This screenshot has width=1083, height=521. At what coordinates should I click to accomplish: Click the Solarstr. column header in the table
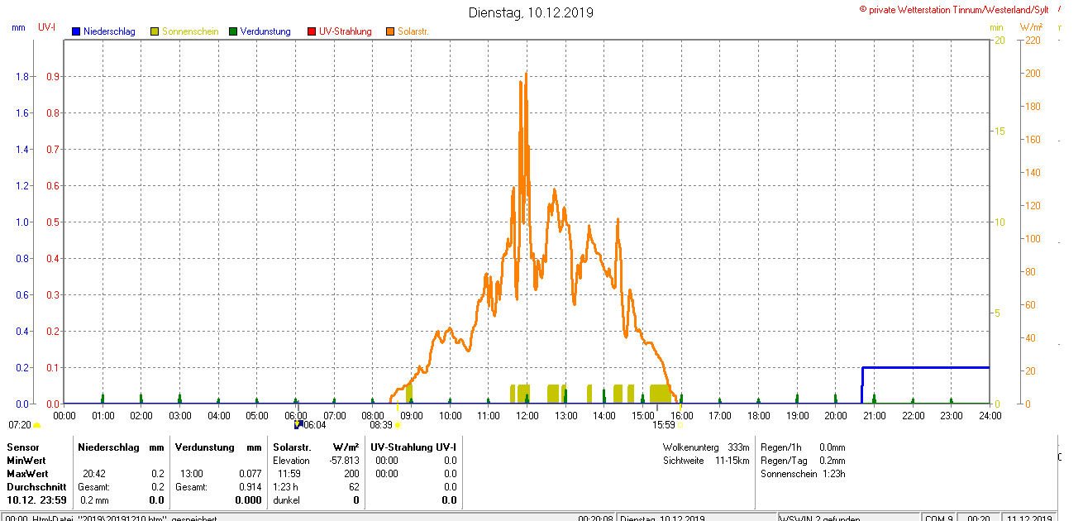click(x=291, y=447)
